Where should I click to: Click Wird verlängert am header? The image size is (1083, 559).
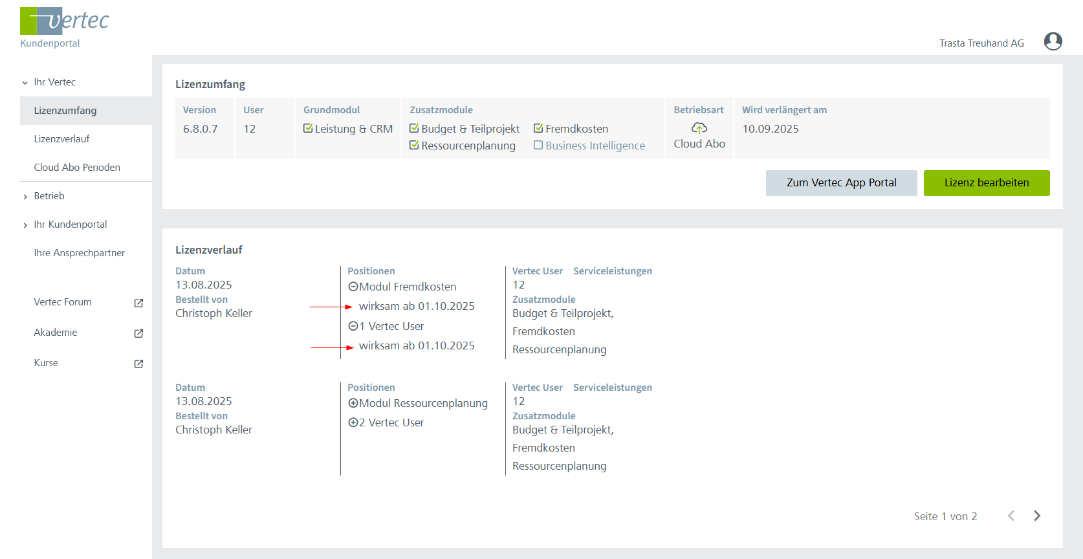click(x=784, y=110)
